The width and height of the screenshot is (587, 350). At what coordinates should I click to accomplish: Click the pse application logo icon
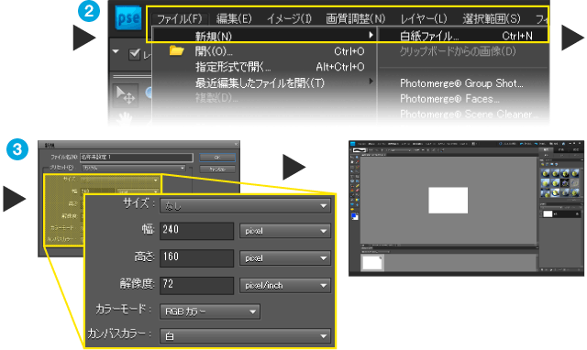pos(128,18)
